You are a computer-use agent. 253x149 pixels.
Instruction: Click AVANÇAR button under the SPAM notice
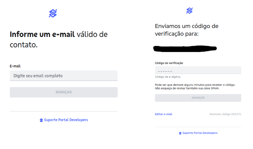(198, 98)
